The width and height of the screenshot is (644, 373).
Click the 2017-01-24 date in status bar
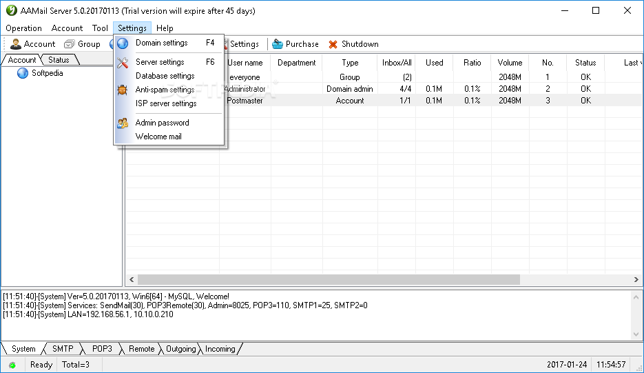(567, 365)
